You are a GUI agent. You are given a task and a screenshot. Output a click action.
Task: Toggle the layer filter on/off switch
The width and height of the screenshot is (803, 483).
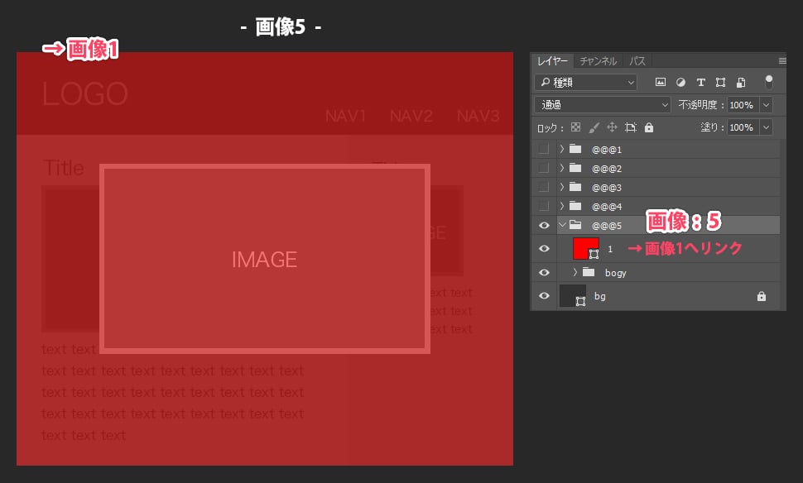pos(769,82)
